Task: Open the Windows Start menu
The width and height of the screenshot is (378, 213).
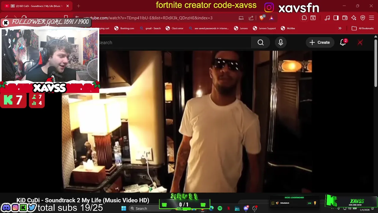Action: 124,209
